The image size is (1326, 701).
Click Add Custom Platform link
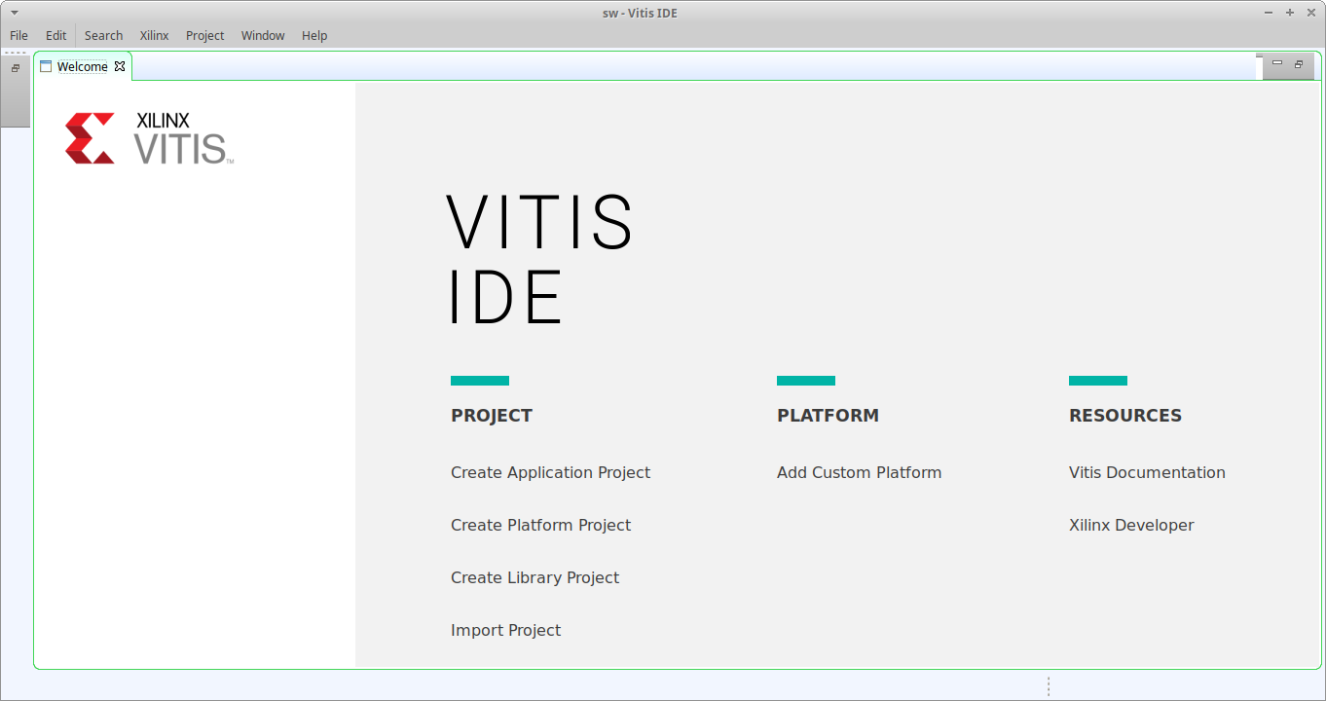pos(859,472)
